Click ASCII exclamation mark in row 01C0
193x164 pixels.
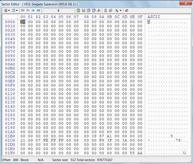tap(149, 140)
